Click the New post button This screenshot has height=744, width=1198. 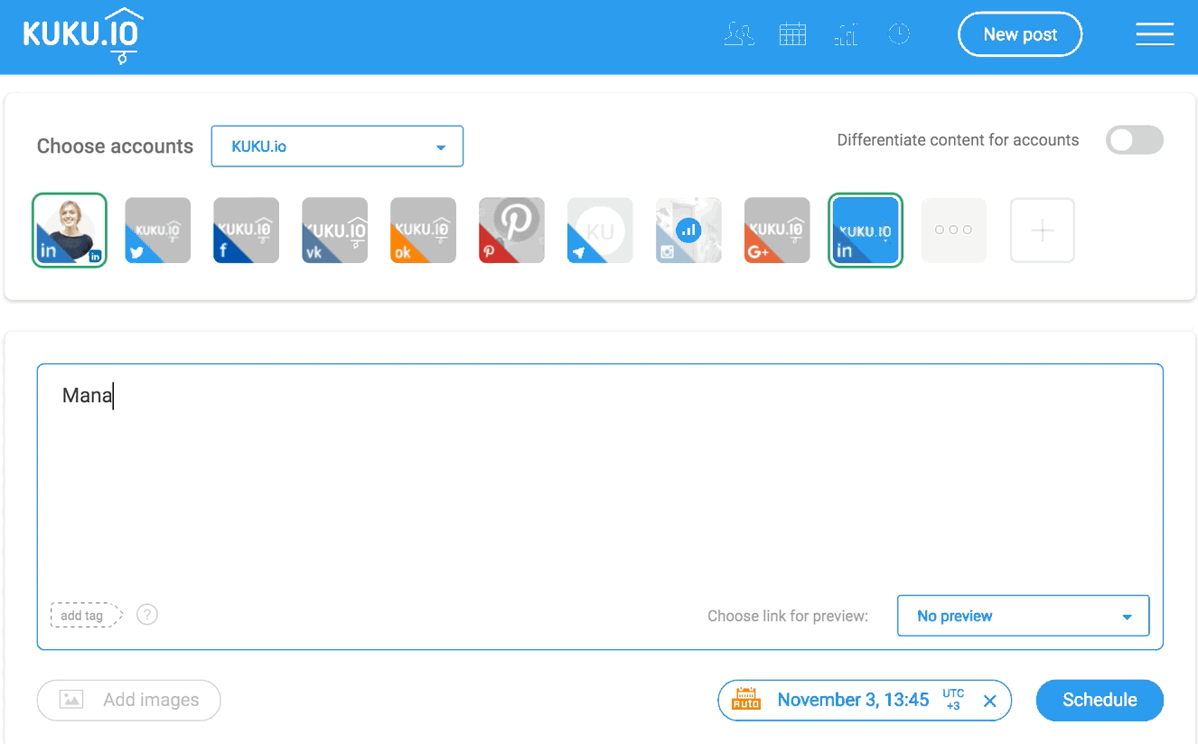point(1019,35)
